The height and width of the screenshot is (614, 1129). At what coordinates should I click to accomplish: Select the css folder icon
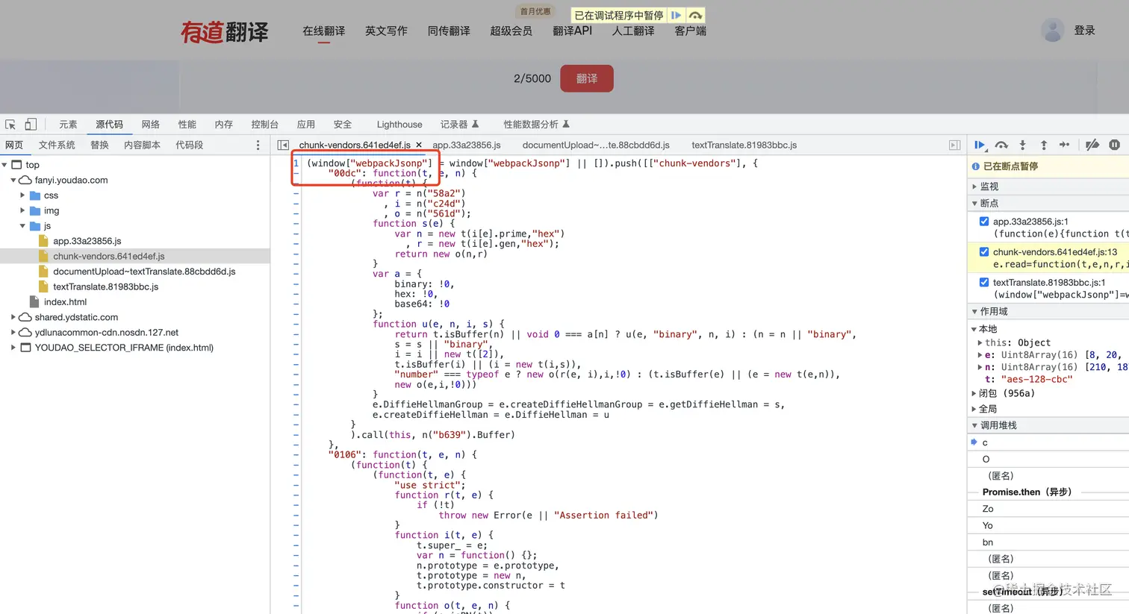tap(35, 195)
